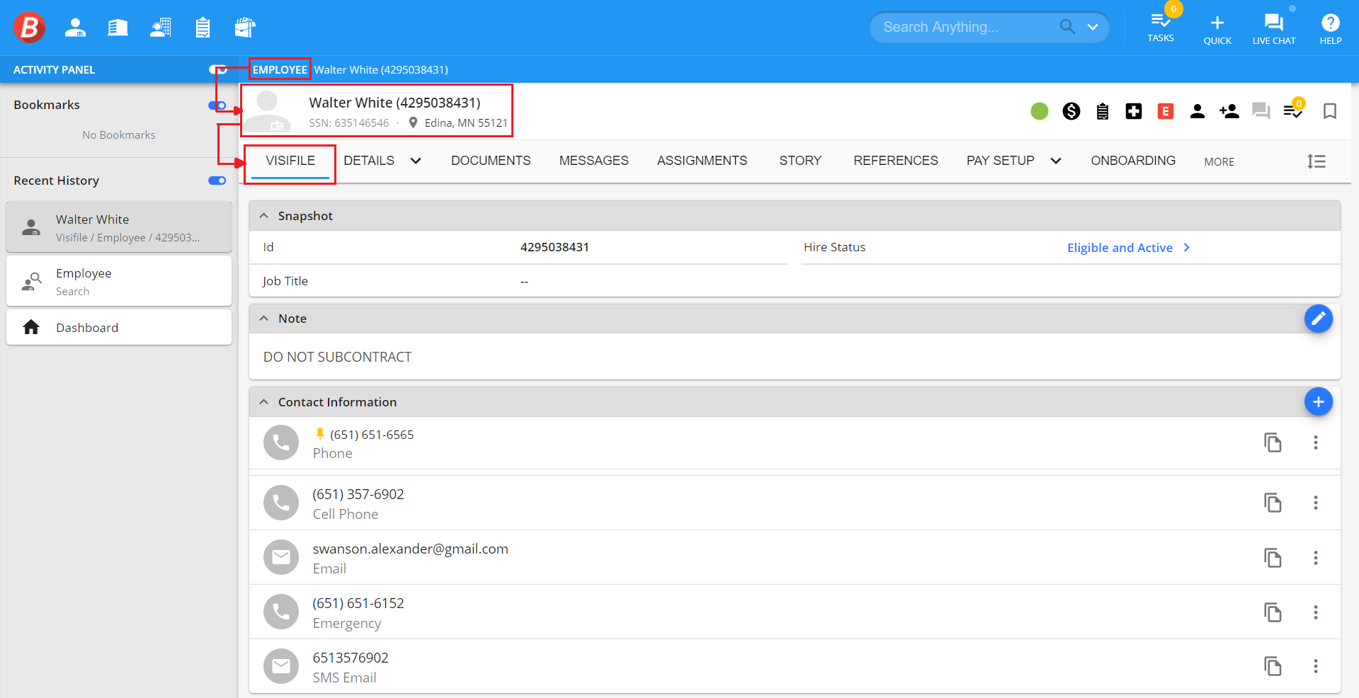Screen dimensions: 1359x698
Task: Open the More tabs menu
Action: pos(1219,161)
